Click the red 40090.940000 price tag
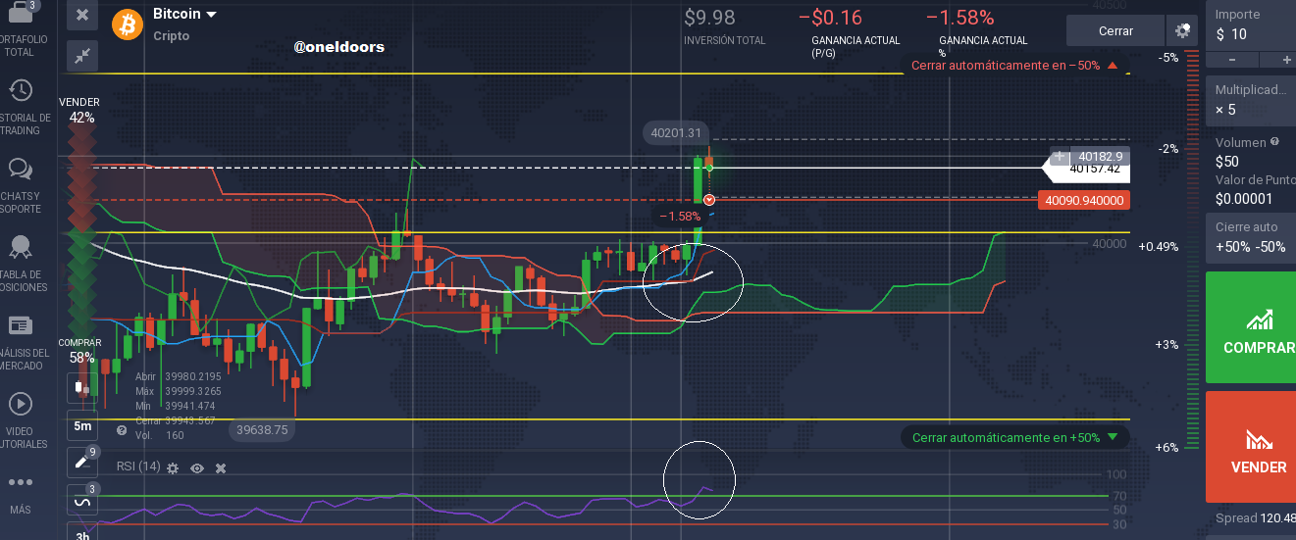1296x540 pixels. click(1082, 200)
